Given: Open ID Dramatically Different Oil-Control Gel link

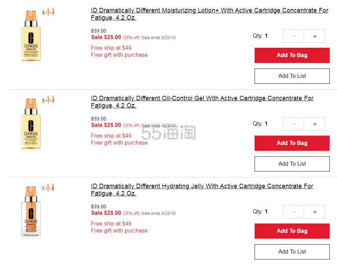Looking at the screenshot, I should [x=202, y=102].
